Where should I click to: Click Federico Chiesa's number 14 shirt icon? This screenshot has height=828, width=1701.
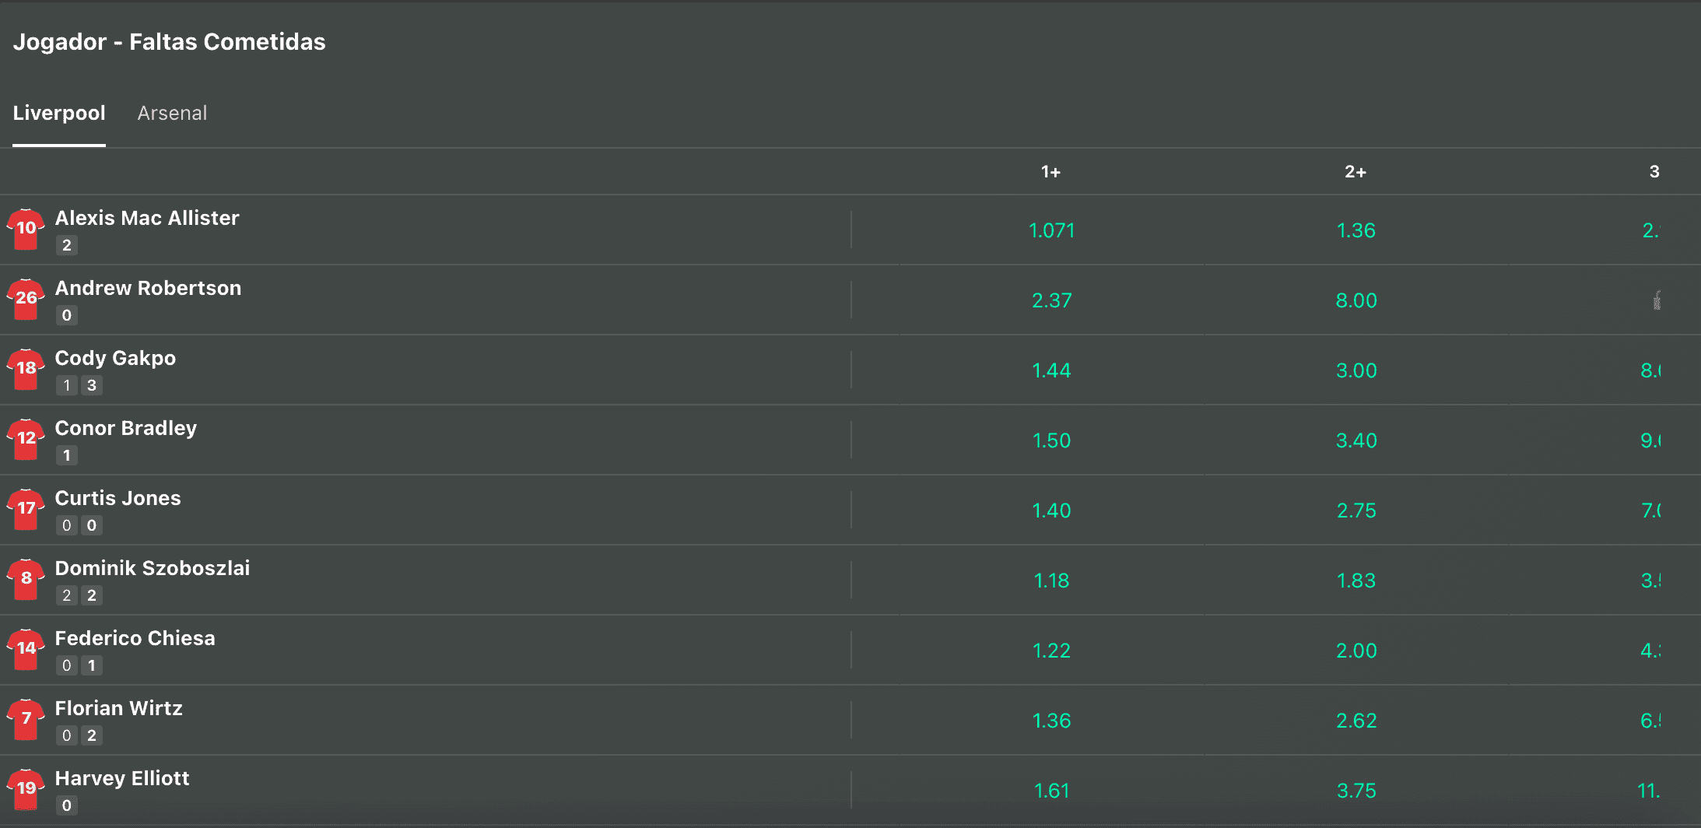[x=26, y=650]
